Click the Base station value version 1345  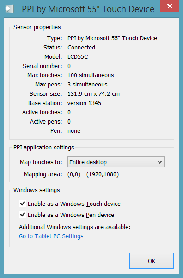coord(84,103)
